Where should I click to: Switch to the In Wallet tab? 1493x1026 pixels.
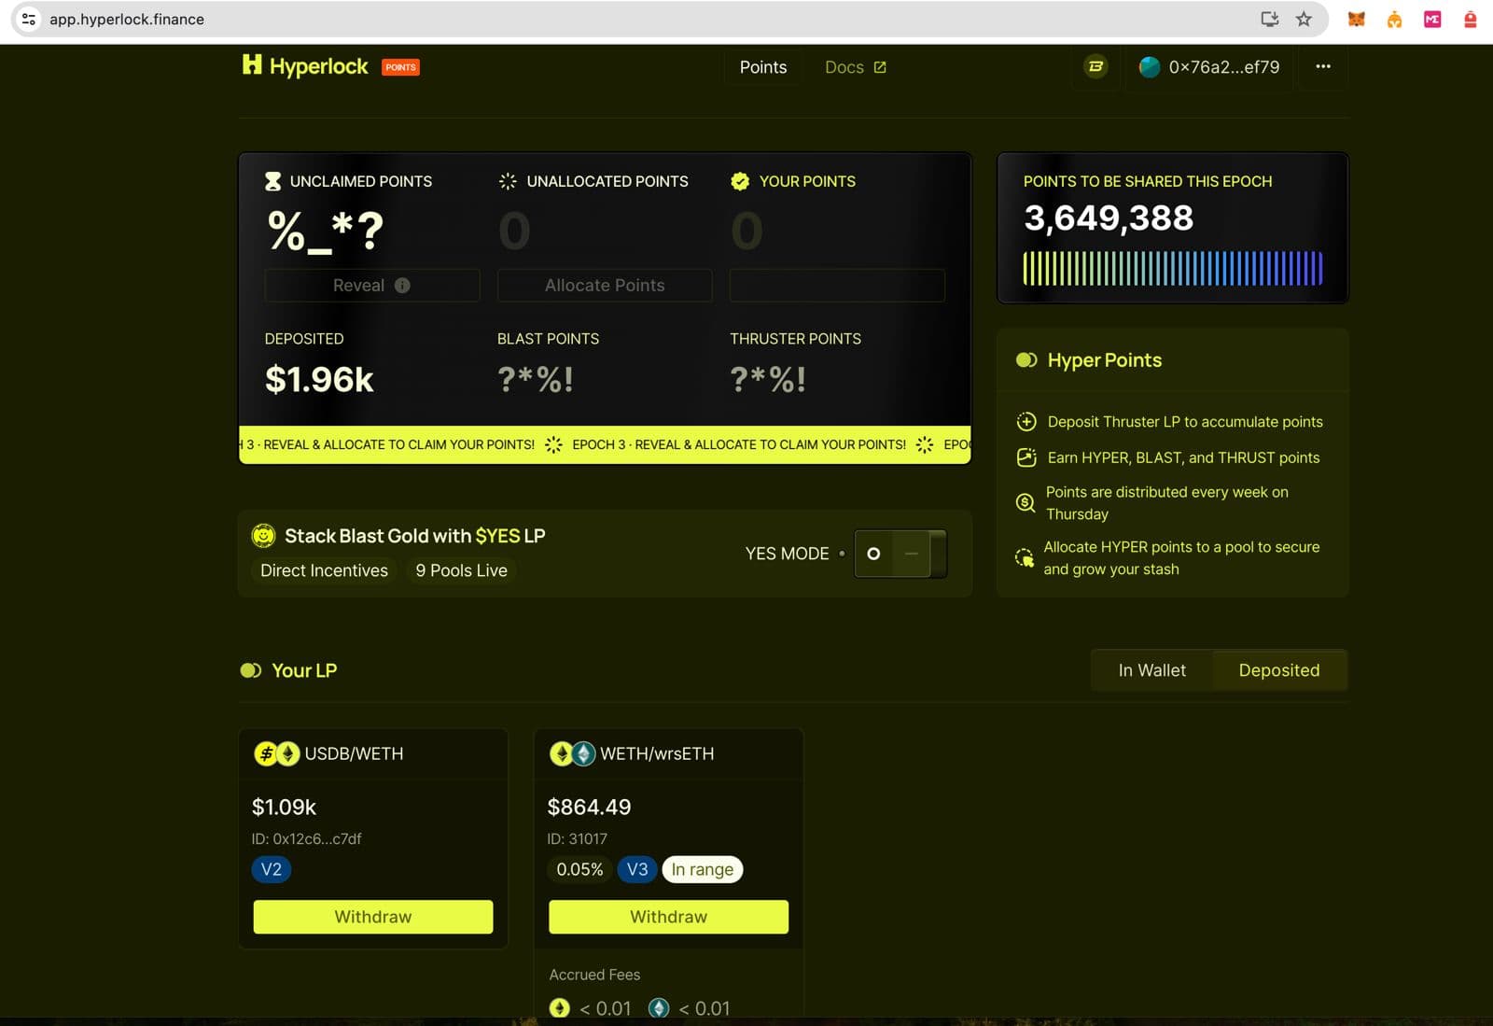(x=1151, y=670)
